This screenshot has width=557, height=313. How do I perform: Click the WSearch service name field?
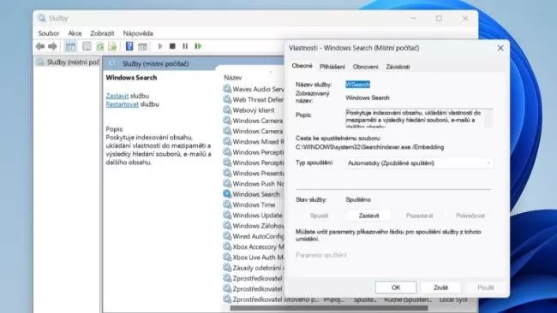[x=357, y=85]
